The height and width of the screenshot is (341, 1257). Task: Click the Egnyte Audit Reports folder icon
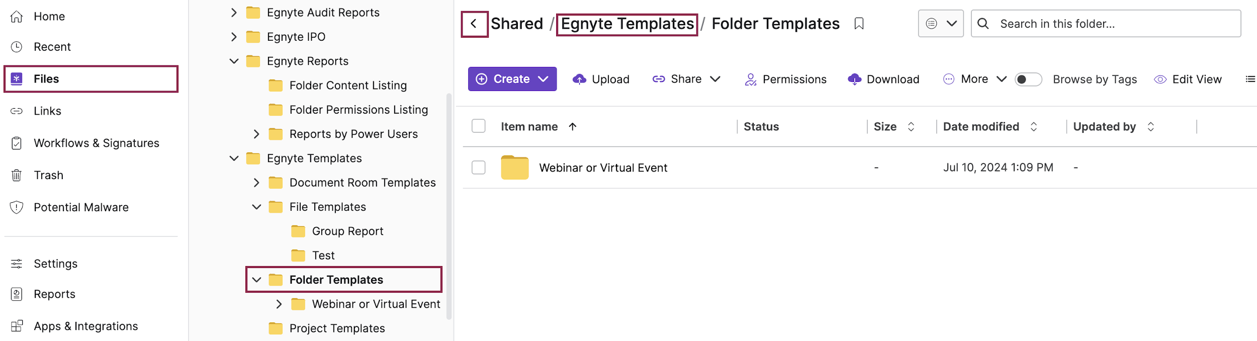pos(253,13)
